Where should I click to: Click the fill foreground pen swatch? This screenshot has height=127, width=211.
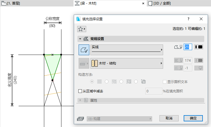(x=199, y=60)
